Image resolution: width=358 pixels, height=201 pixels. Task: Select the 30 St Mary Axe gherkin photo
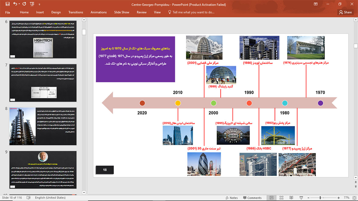pyautogui.click(x=204, y=164)
